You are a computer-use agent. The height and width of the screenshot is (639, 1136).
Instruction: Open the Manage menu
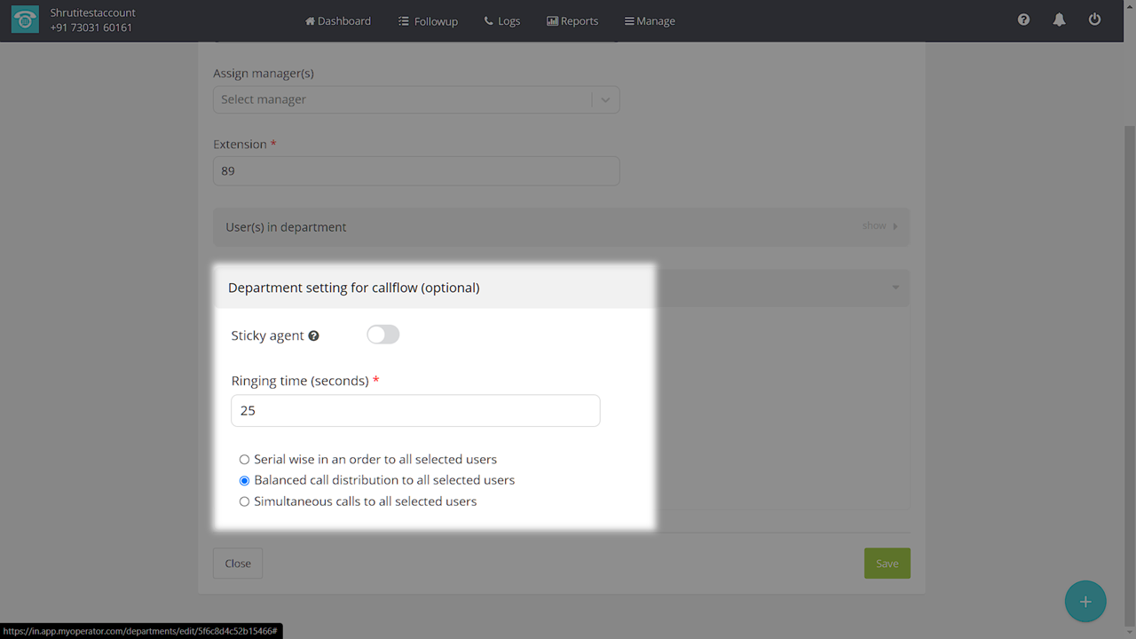pyautogui.click(x=650, y=21)
